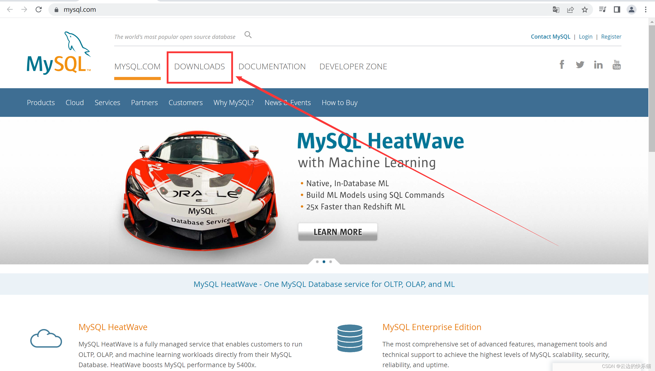
Task: Select the third carousel dot
Action: coord(331,262)
